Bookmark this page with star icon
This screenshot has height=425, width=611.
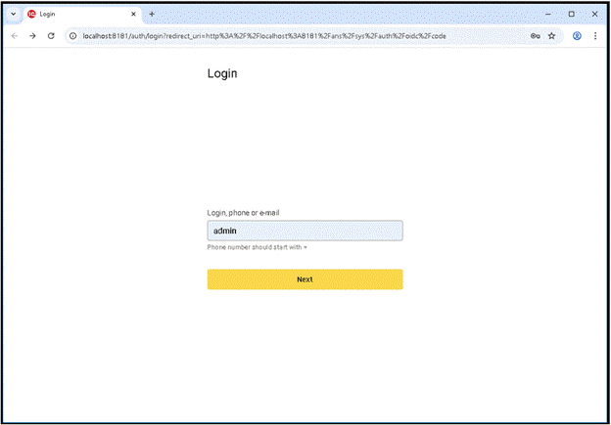coord(552,36)
